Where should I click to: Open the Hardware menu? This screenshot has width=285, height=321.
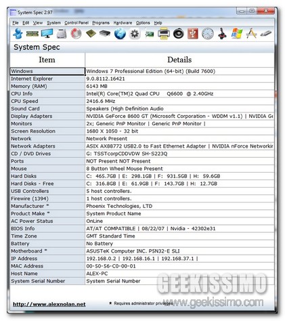click(123, 23)
